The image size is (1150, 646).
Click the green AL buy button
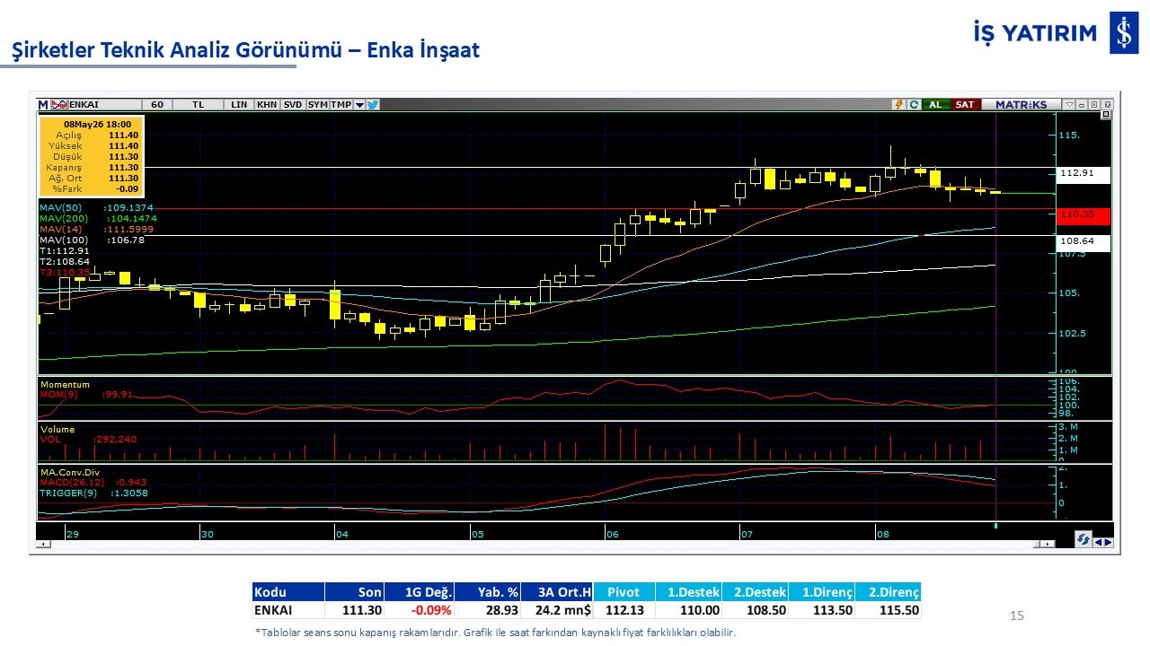(x=936, y=104)
